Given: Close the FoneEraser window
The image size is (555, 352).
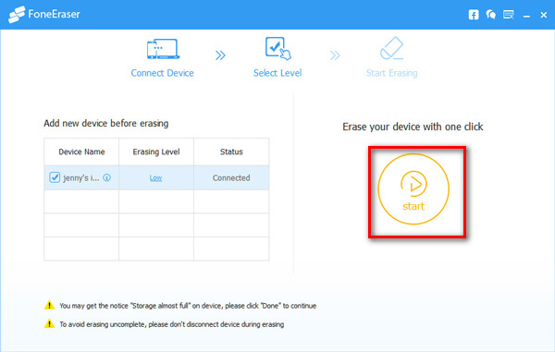Looking at the screenshot, I should coord(544,15).
